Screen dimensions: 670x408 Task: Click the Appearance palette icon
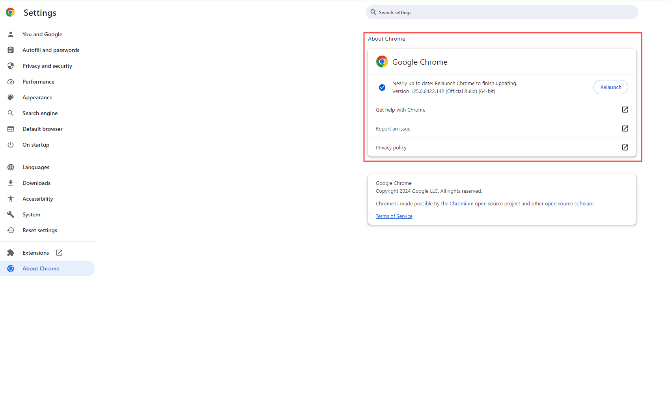point(11,97)
